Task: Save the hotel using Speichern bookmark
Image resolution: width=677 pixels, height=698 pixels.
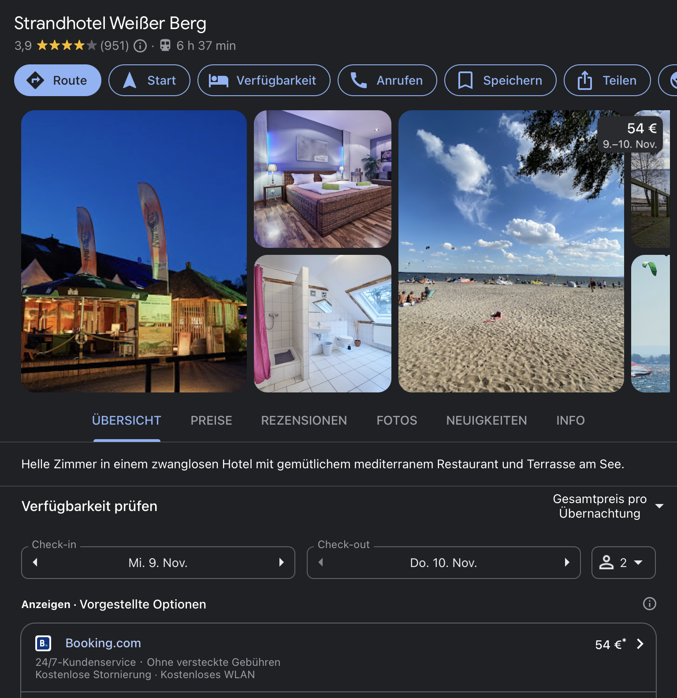Action: (x=500, y=80)
